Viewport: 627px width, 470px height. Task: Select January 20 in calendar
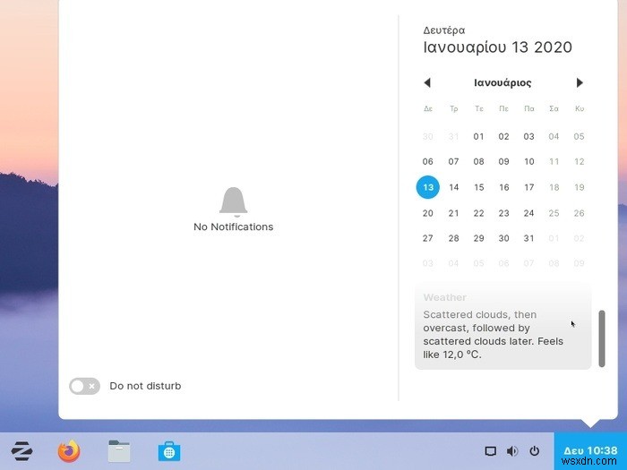428,213
